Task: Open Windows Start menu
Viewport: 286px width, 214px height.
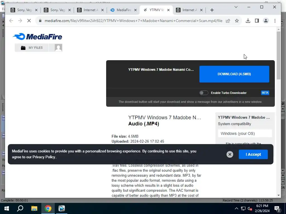Action: (x=7, y=208)
